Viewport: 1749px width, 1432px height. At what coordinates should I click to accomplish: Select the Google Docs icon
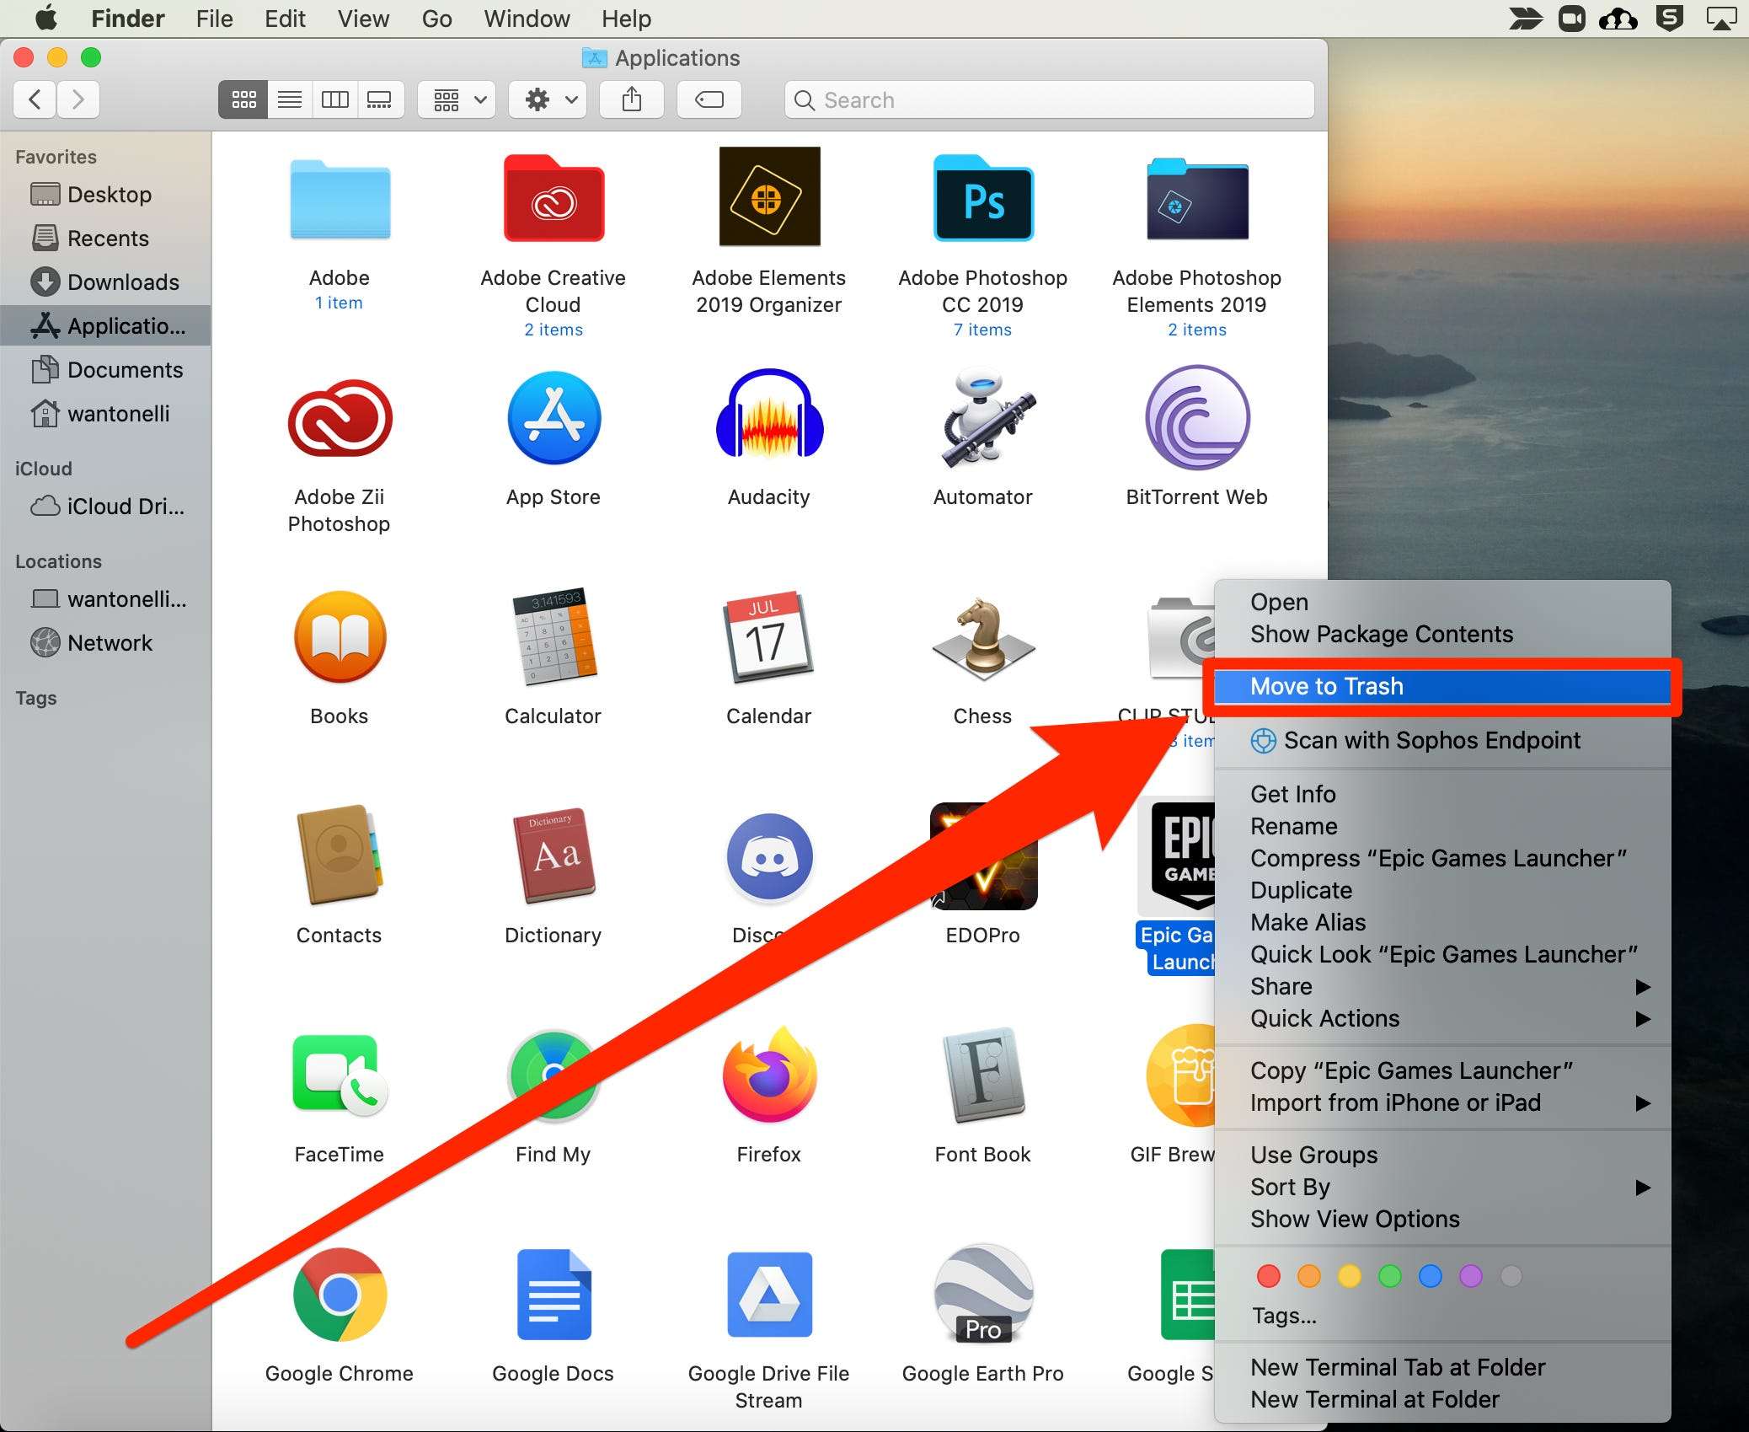554,1294
